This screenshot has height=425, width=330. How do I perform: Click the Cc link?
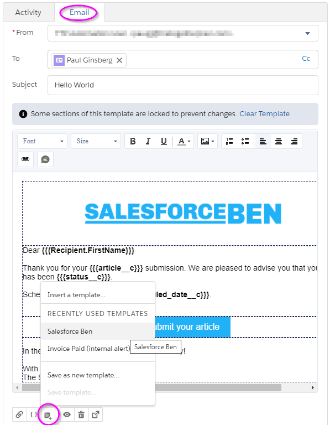pyautogui.click(x=306, y=59)
